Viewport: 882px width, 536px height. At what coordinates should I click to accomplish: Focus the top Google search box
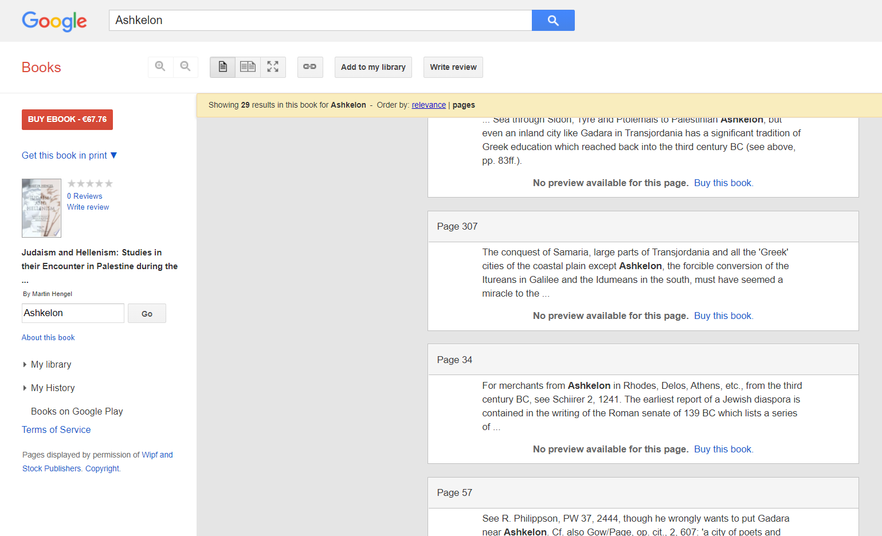pos(320,20)
